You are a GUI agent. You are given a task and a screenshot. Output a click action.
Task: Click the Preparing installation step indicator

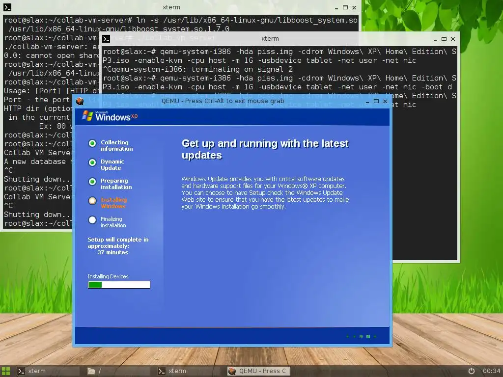click(92, 182)
